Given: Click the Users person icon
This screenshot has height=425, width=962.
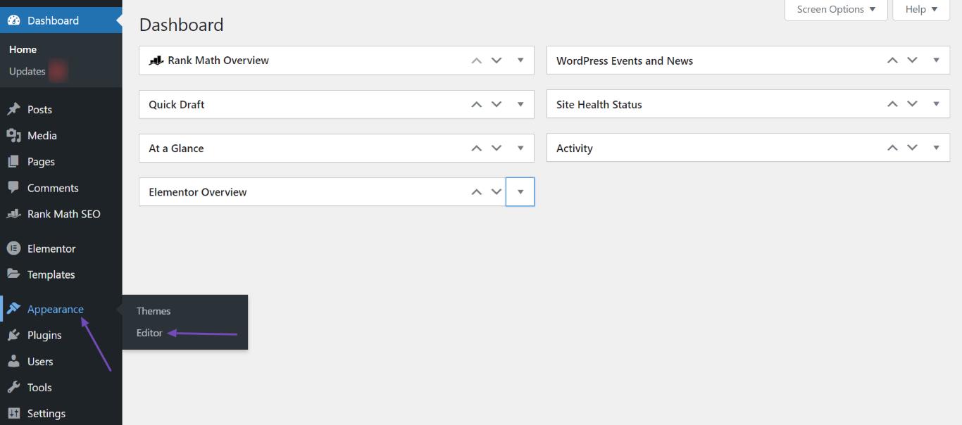Looking at the screenshot, I should click(13, 362).
